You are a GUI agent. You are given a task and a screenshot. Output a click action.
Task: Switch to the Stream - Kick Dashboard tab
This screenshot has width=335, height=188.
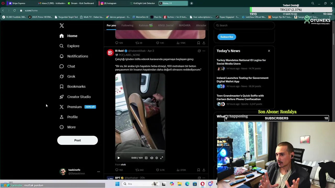point(81,3)
